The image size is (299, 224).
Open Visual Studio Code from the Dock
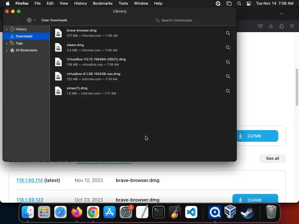pos(191,212)
